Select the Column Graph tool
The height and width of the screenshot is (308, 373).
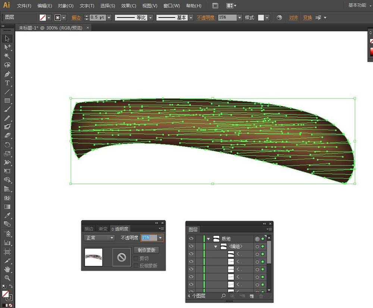[7, 242]
